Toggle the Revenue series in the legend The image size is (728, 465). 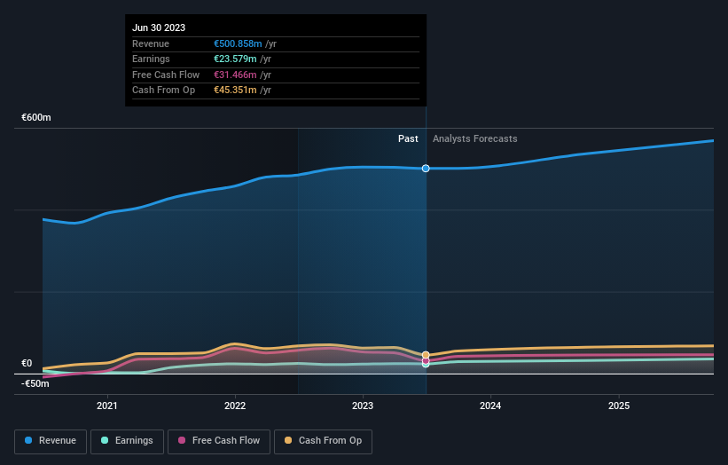click(51, 441)
